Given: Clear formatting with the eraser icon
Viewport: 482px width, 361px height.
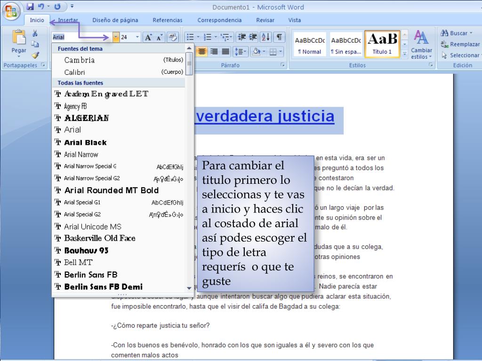Looking at the screenshot, I should coord(173,38).
